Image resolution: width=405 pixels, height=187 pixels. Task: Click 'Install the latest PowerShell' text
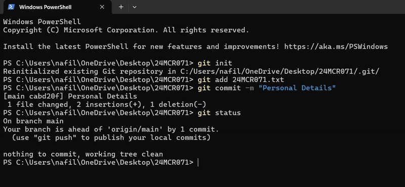click(x=195, y=46)
